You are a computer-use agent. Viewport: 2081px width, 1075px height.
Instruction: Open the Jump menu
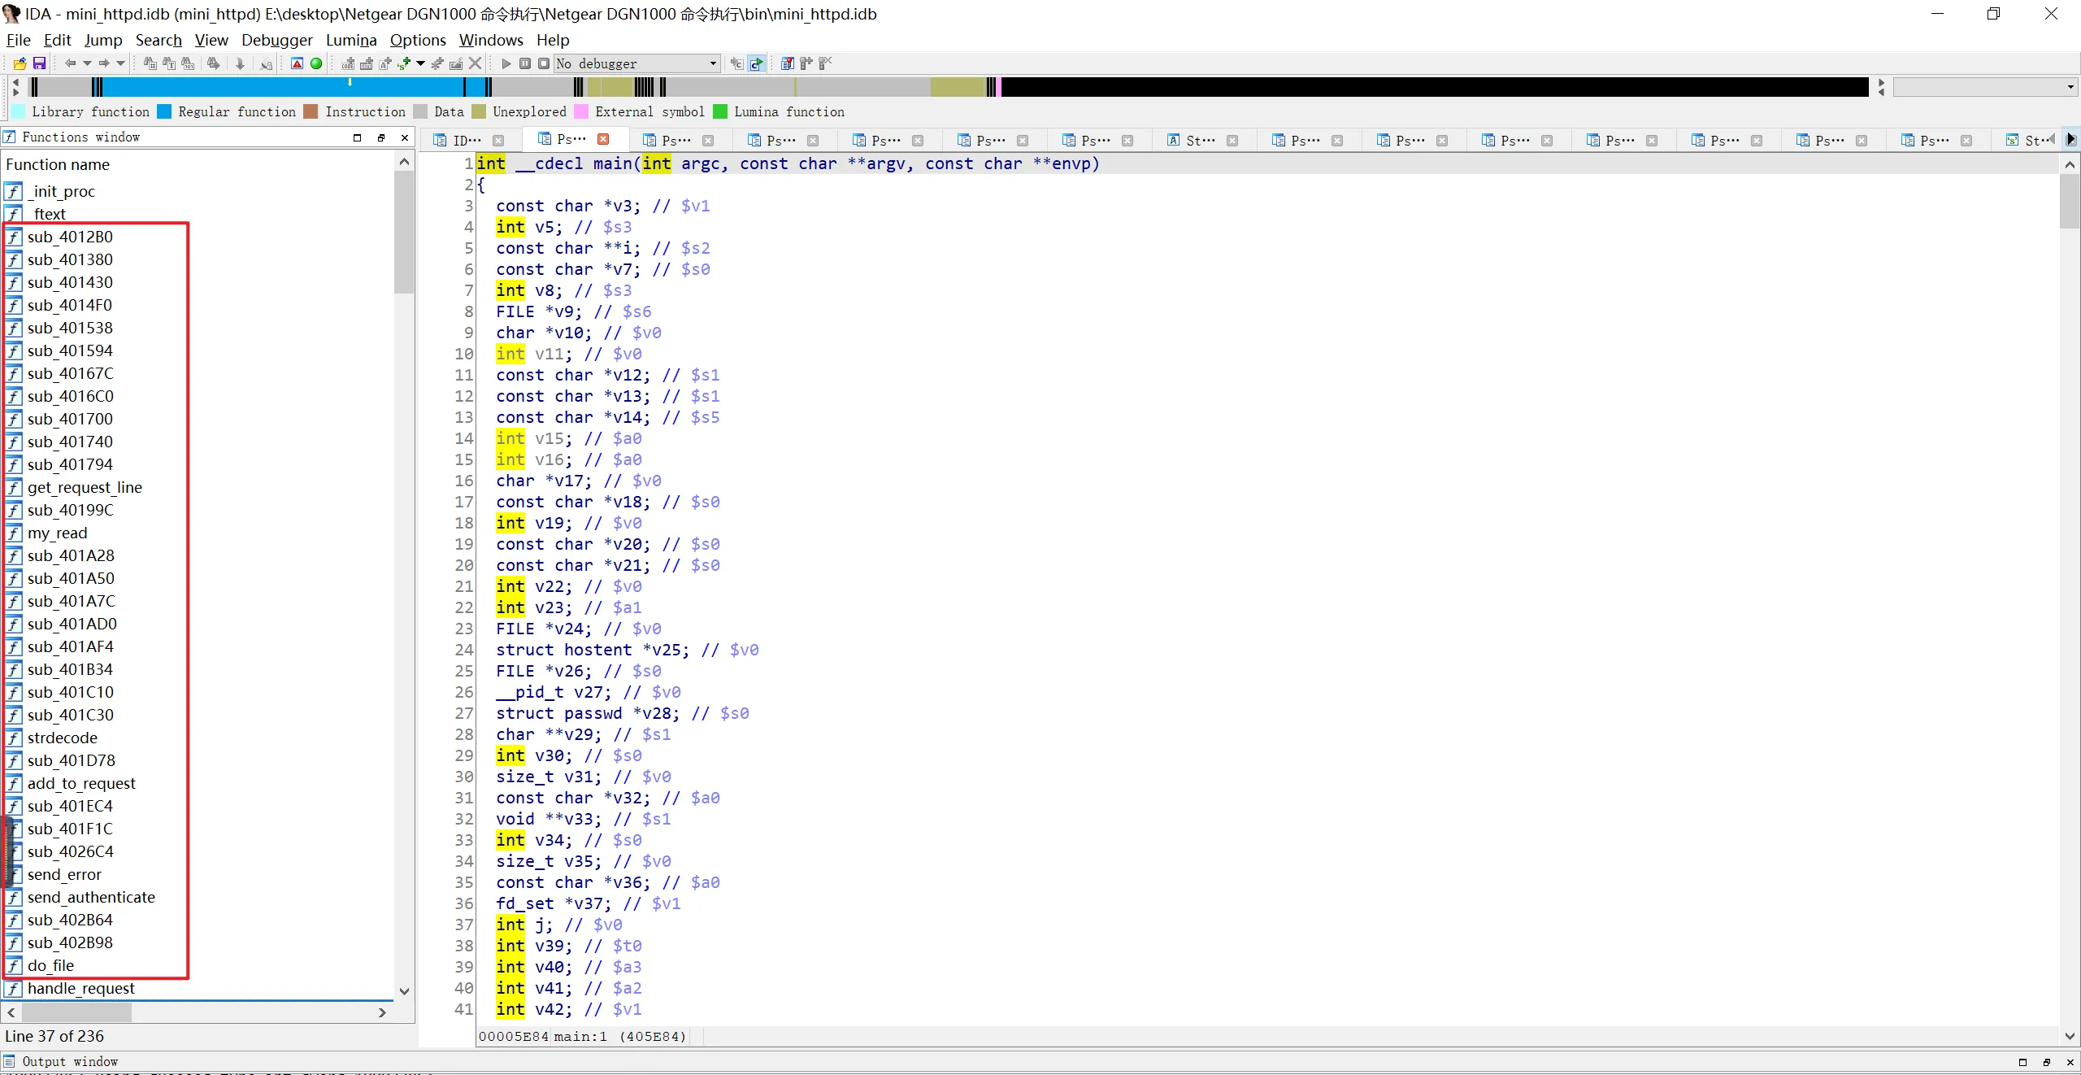tap(103, 40)
